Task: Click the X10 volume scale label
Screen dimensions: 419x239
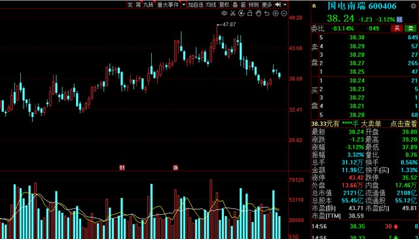Action: 294,236
